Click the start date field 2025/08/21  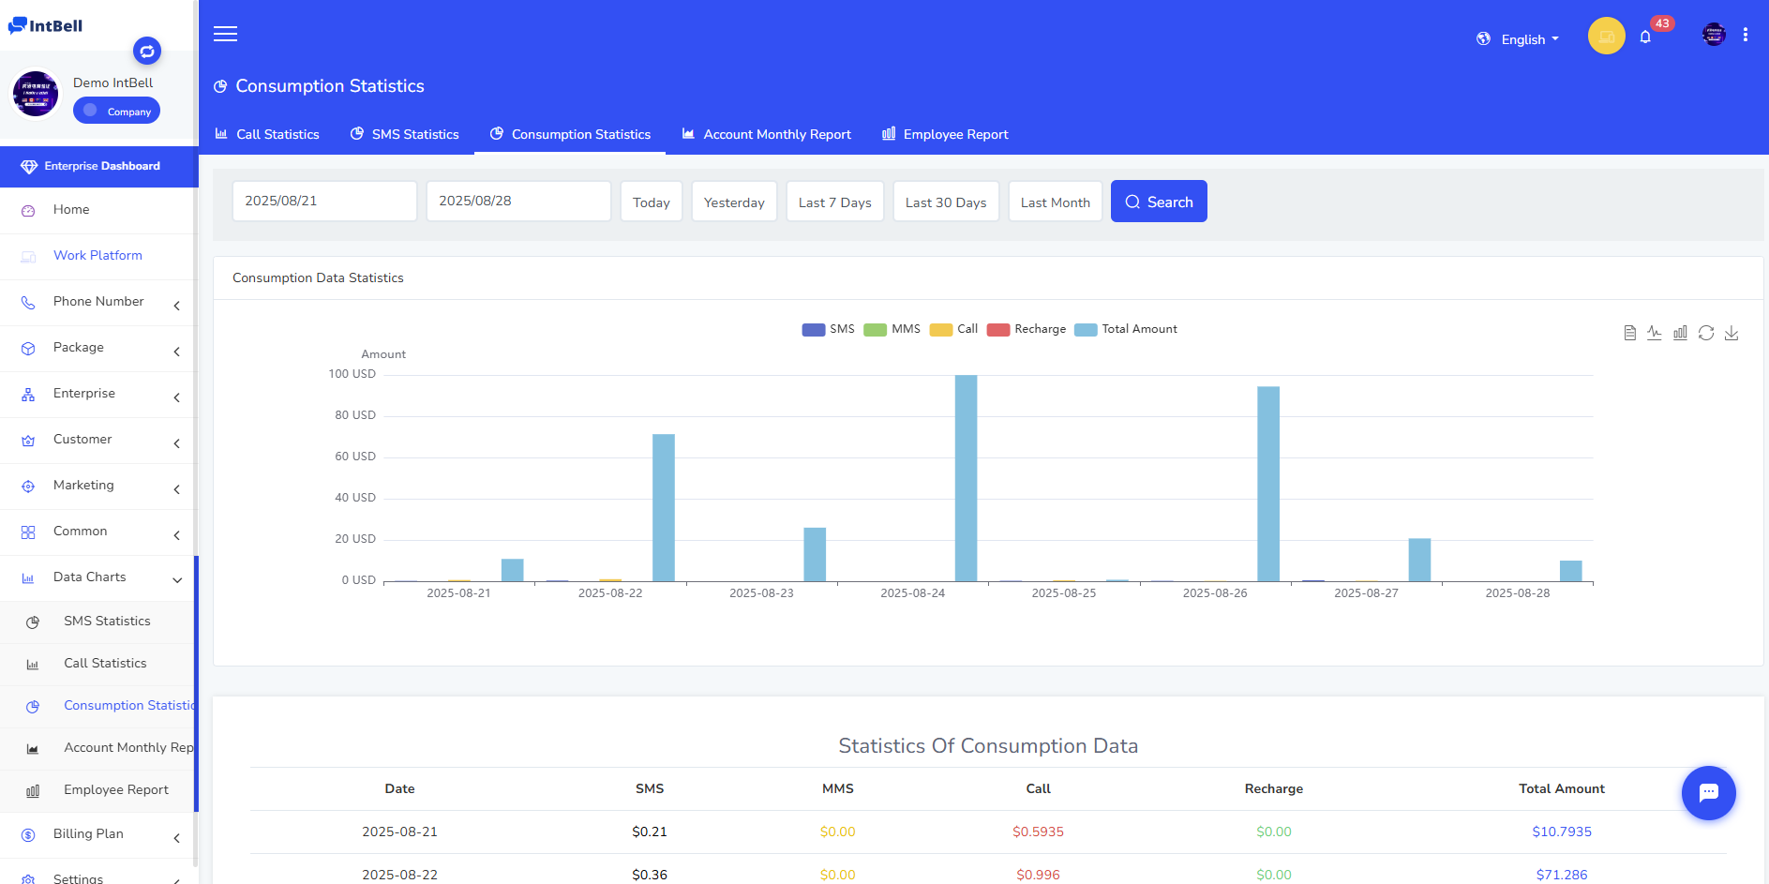pos(324,202)
